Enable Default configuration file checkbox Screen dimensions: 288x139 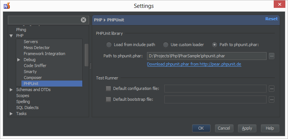(x=109, y=89)
